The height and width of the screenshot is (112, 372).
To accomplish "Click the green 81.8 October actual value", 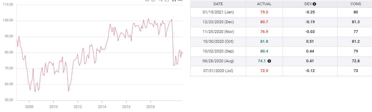I will (x=264, y=42).
